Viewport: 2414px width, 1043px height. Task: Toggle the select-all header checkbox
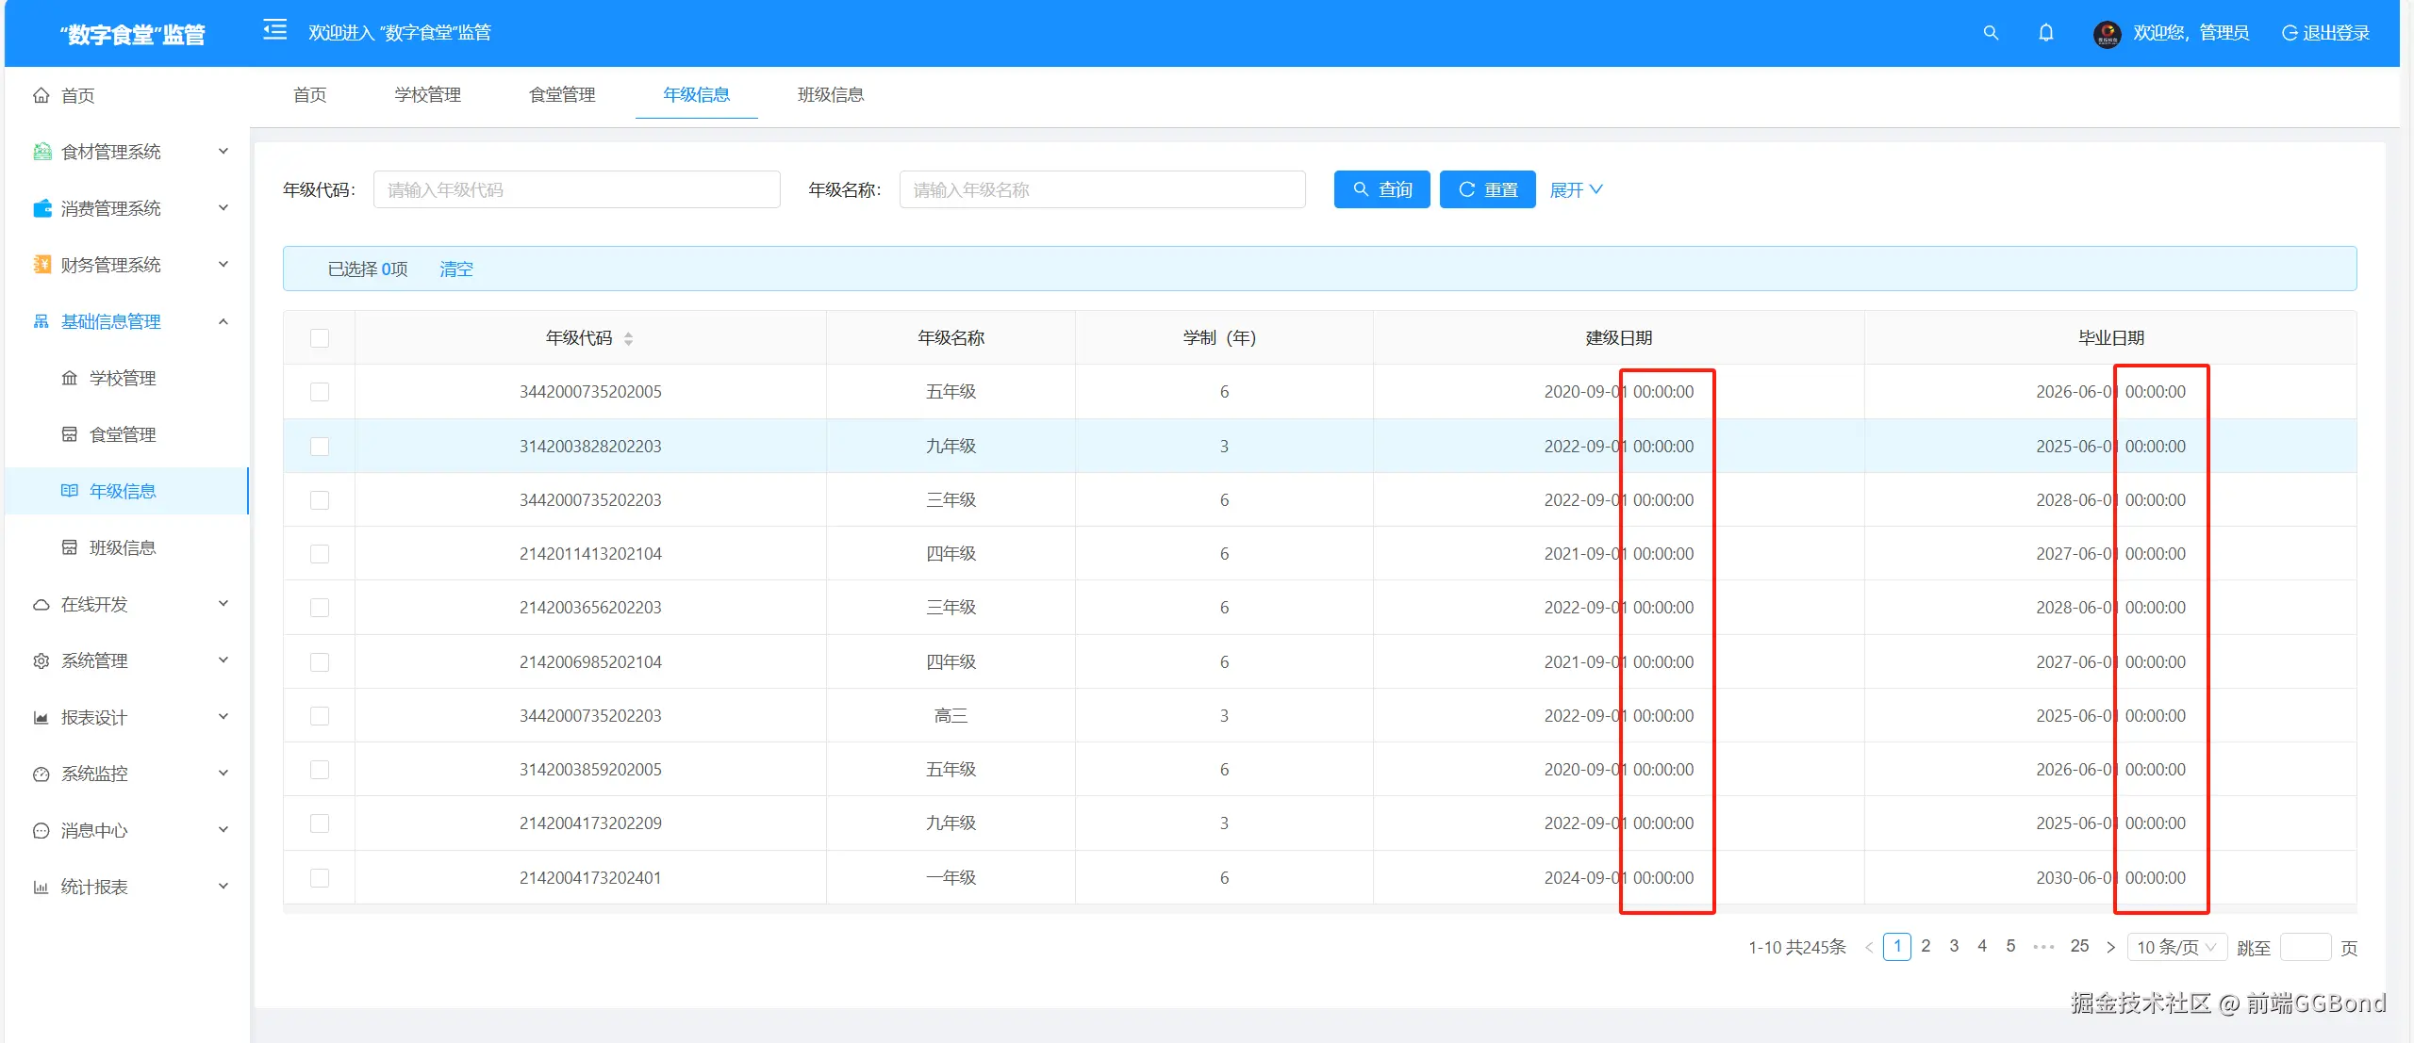point(320,338)
